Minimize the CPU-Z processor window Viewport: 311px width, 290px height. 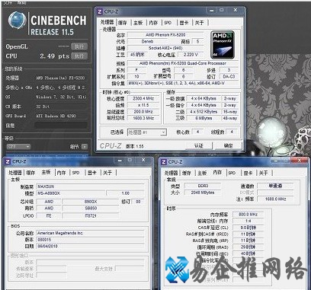pyautogui.click(x=211, y=11)
